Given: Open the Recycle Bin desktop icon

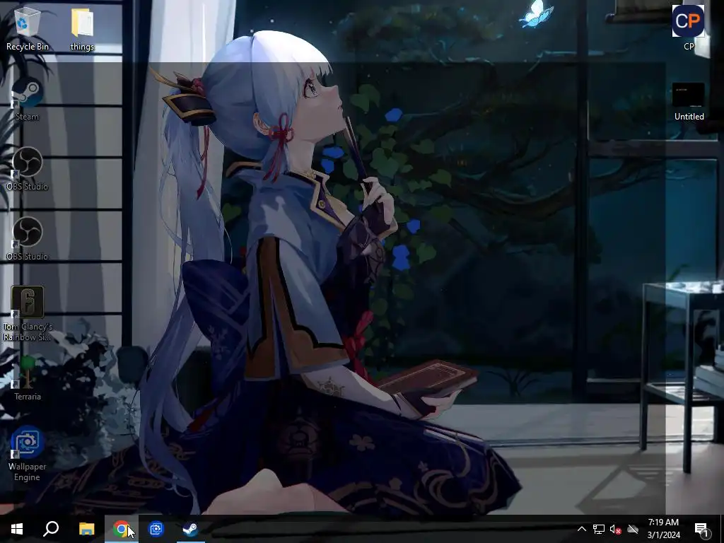Looking at the screenshot, I should click(x=28, y=28).
